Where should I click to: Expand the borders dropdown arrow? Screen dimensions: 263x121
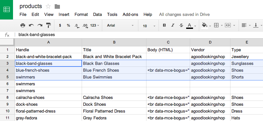pyautogui.click(x=222, y=26)
